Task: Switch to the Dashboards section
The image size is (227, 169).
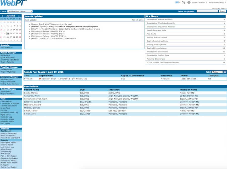Action: pos(6,131)
